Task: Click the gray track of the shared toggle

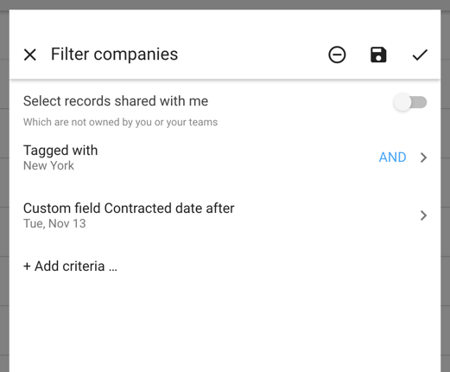Action: coord(419,102)
